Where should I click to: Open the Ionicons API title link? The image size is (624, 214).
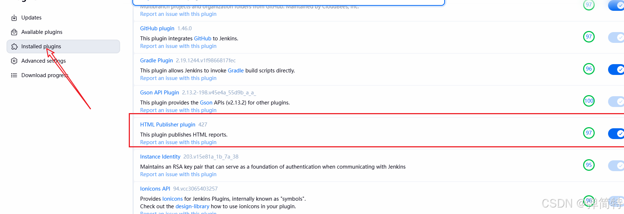point(155,189)
